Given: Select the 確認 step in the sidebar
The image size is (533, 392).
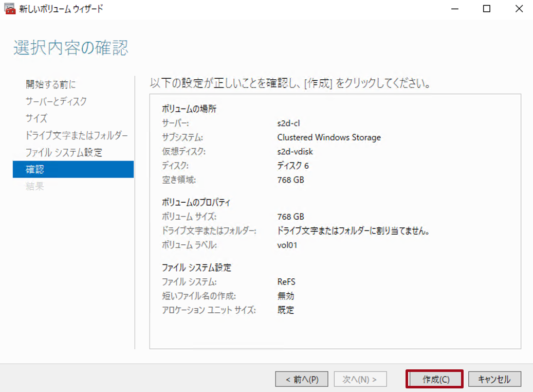Looking at the screenshot, I should point(34,169).
